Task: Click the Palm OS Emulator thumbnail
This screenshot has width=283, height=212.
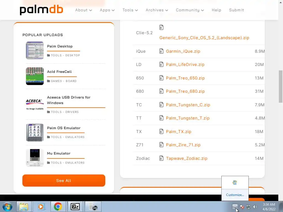Action: coord(35,132)
